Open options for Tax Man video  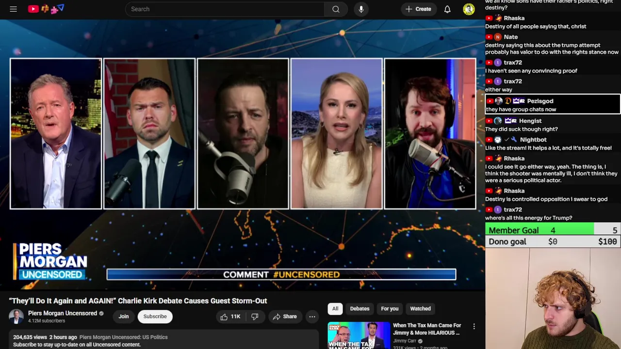pos(474,327)
